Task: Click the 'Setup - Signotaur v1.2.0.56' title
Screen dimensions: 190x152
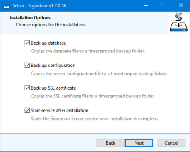Action: (x=39, y=6)
